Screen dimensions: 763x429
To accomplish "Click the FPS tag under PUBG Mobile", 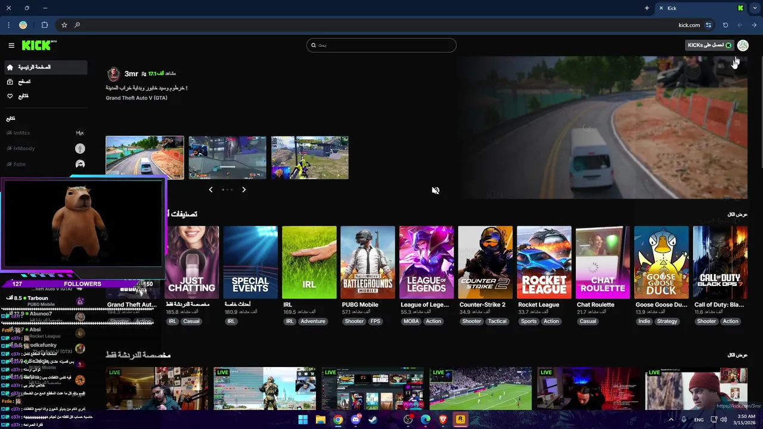I will [x=375, y=321].
